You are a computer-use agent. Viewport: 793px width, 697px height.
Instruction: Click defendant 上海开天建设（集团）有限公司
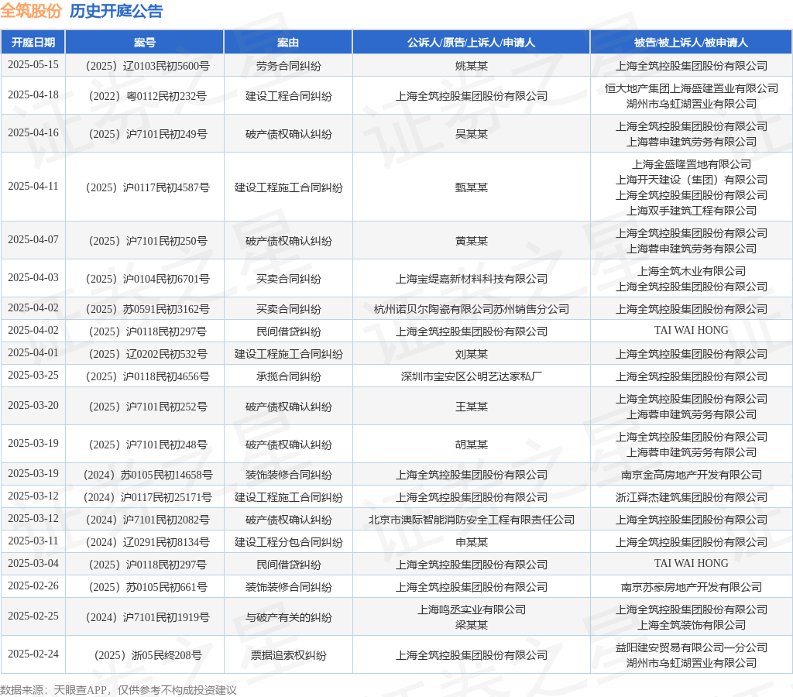pyautogui.click(x=692, y=180)
